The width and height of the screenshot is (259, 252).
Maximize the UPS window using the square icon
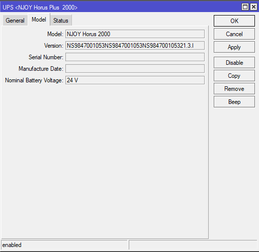click(x=245, y=7)
